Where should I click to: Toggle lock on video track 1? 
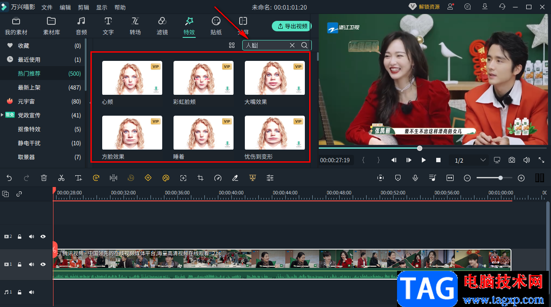20,264
